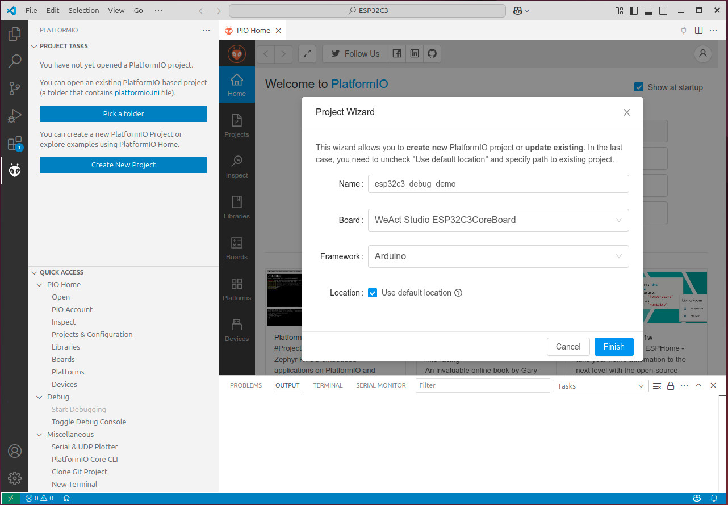Click the Finish button
This screenshot has height=505, width=728.
pos(614,347)
